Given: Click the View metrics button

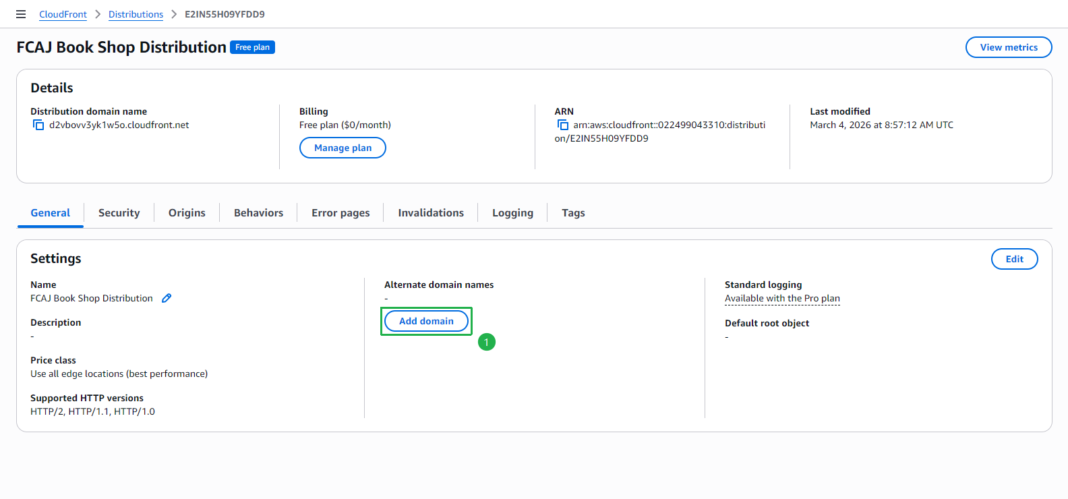Looking at the screenshot, I should point(1009,47).
